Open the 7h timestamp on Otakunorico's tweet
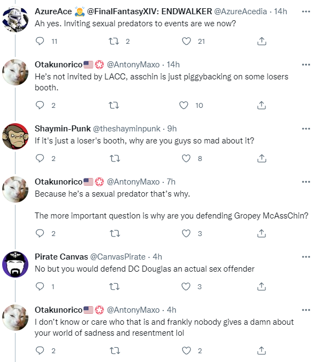This screenshot has width=320, height=362. pyautogui.click(x=171, y=182)
